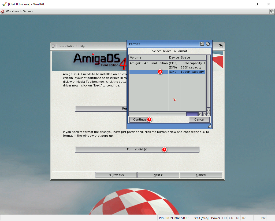Click the Format disk(s) button

point(137,150)
